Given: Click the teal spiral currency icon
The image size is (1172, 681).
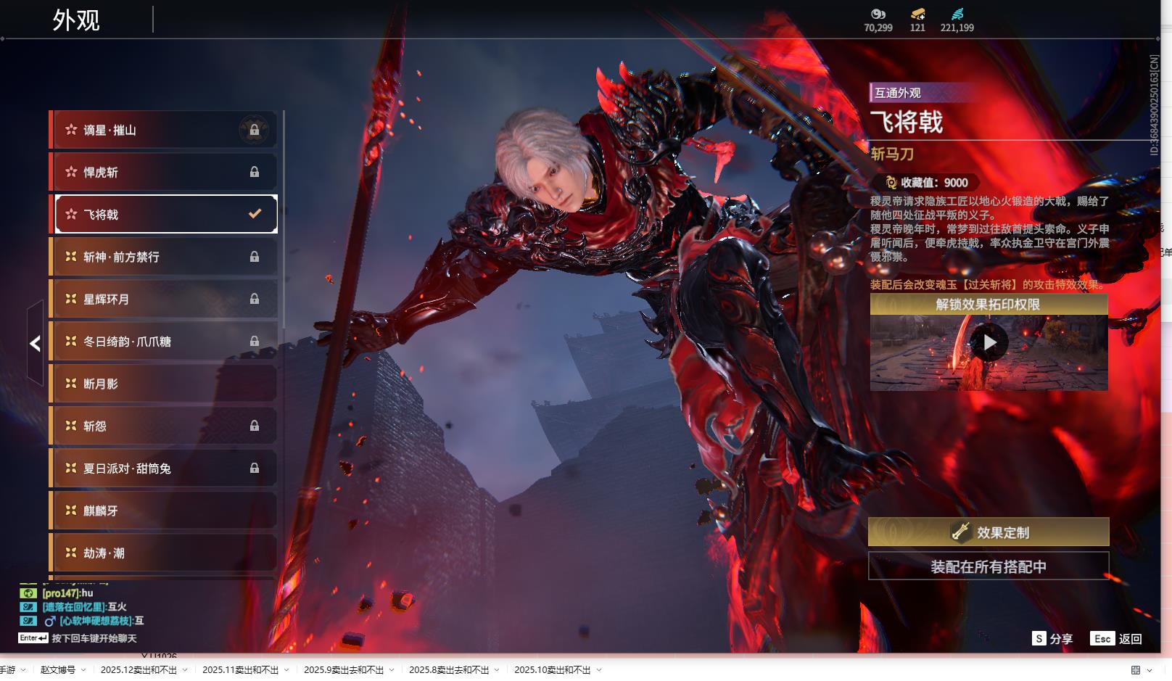Looking at the screenshot, I should click(x=957, y=14).
